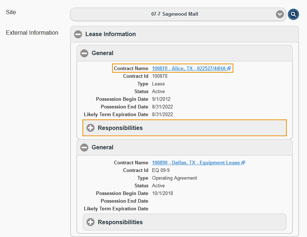Screen dimensions: 307x237
Task: Open the Site dropdown chevron
Action: click(280, 14)
